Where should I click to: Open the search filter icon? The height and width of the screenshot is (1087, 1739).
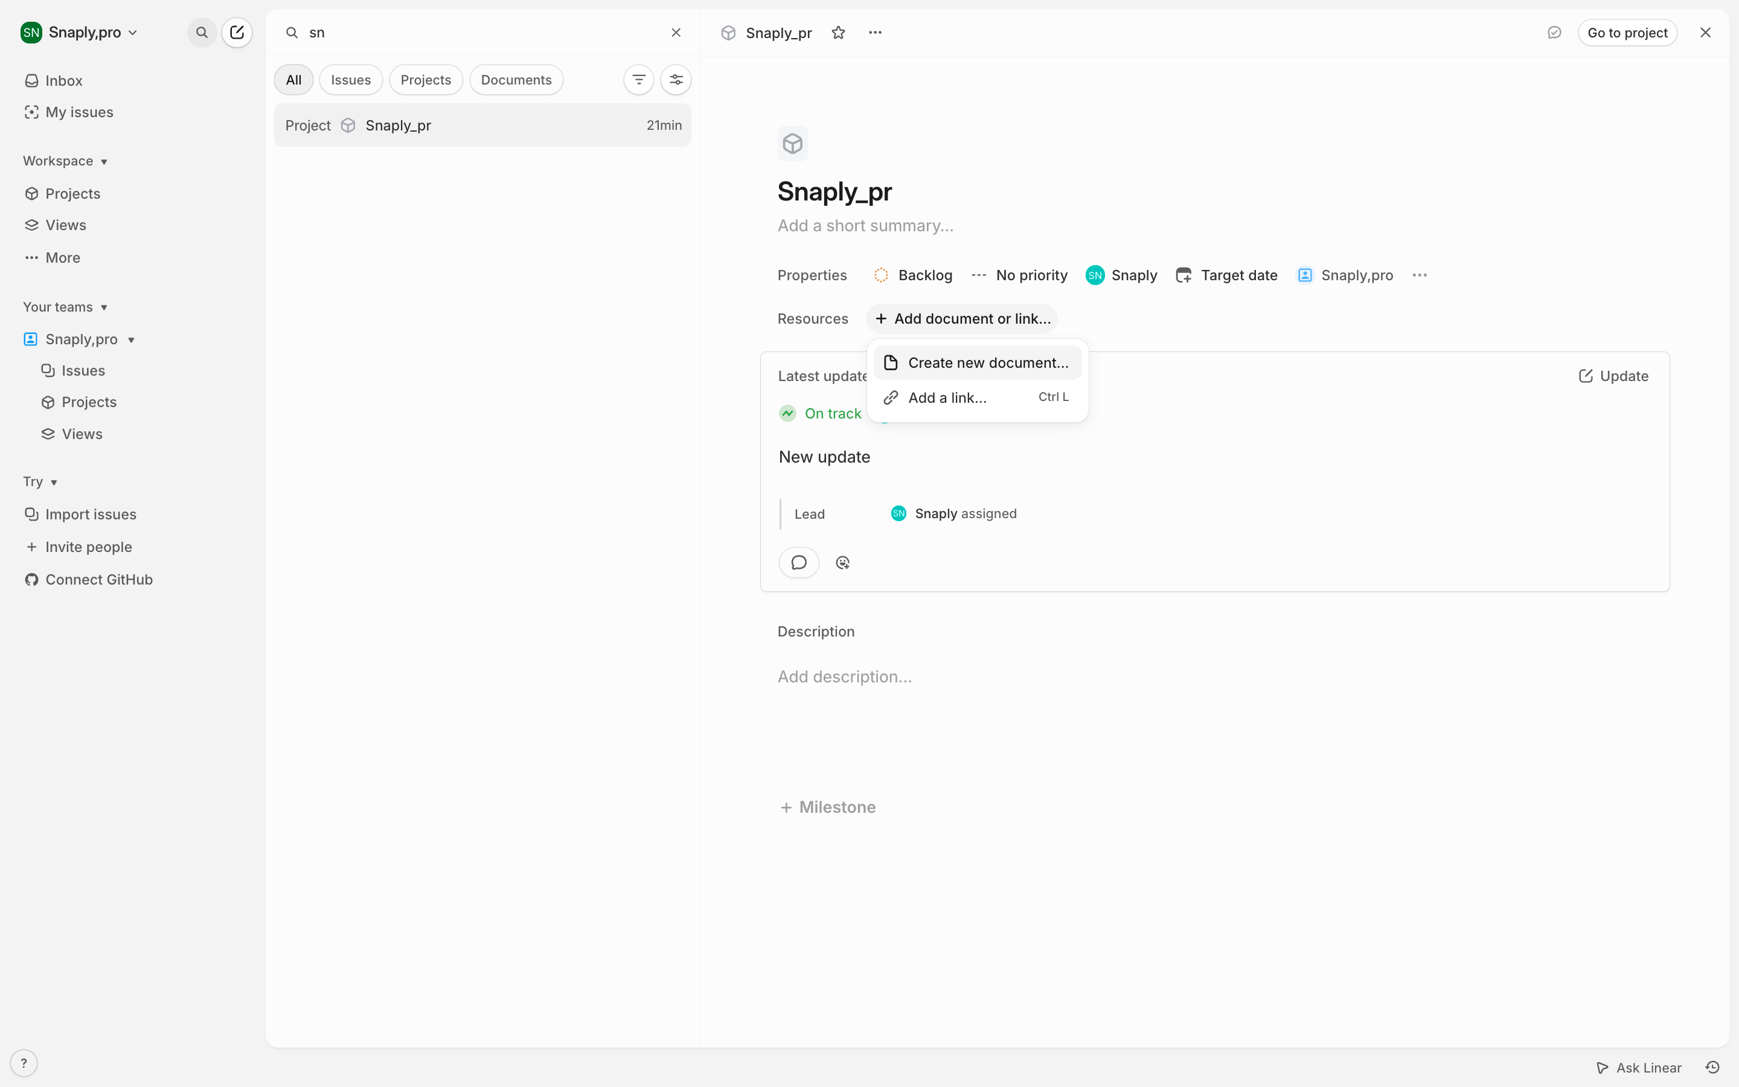point(638,80)
